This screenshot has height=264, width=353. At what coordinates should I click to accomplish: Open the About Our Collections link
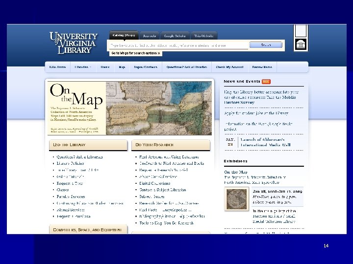point(158,176)
